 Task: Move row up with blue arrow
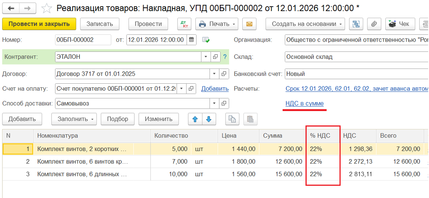pyautogui.click(x=195, y=119)
